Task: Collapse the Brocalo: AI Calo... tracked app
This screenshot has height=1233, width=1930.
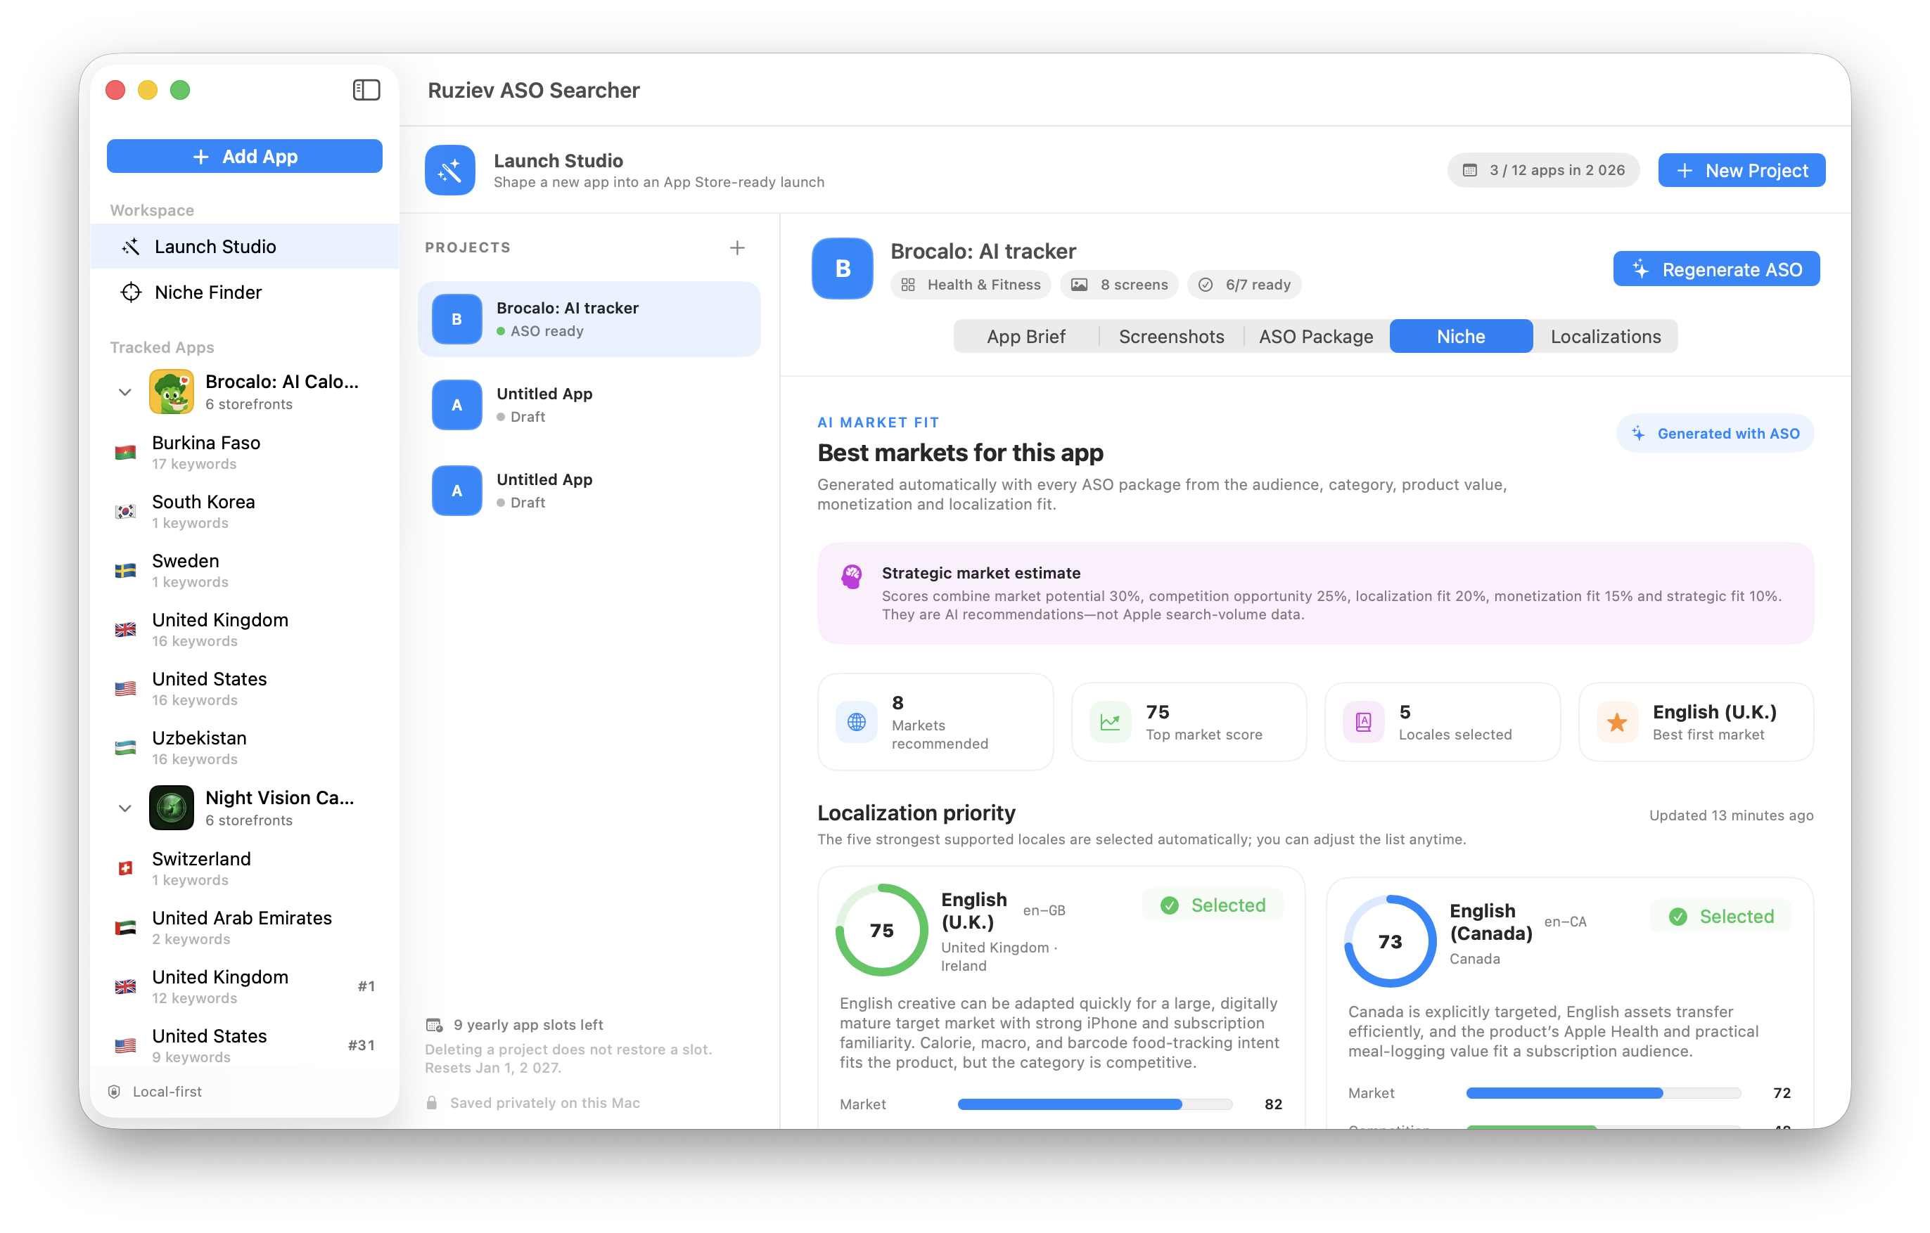Action: (x=125, y=392)
